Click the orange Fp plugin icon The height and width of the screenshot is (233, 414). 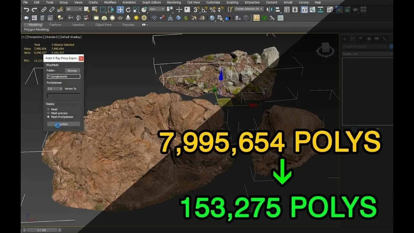[256, 18]
